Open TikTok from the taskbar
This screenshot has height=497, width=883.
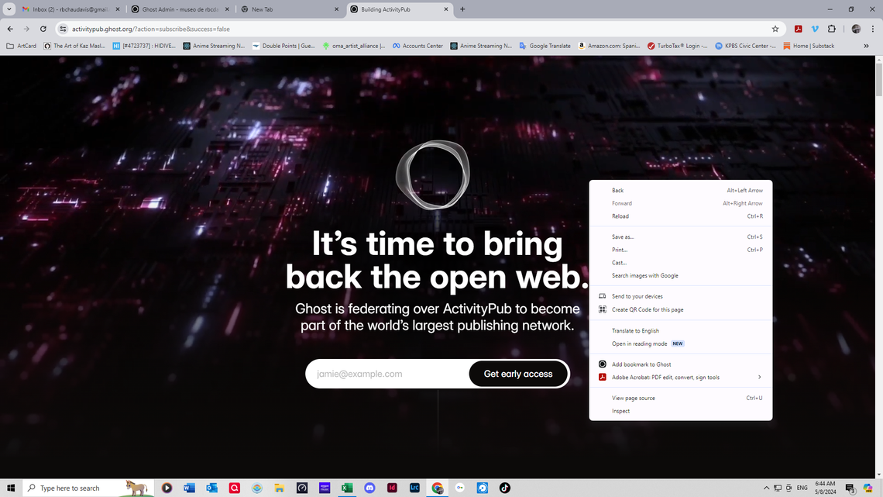[x=504, y=488]
